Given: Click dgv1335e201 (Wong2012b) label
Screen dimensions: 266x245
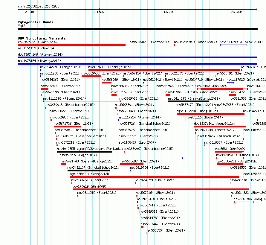Looking at the screenshot, I should (x=90, y=174).
